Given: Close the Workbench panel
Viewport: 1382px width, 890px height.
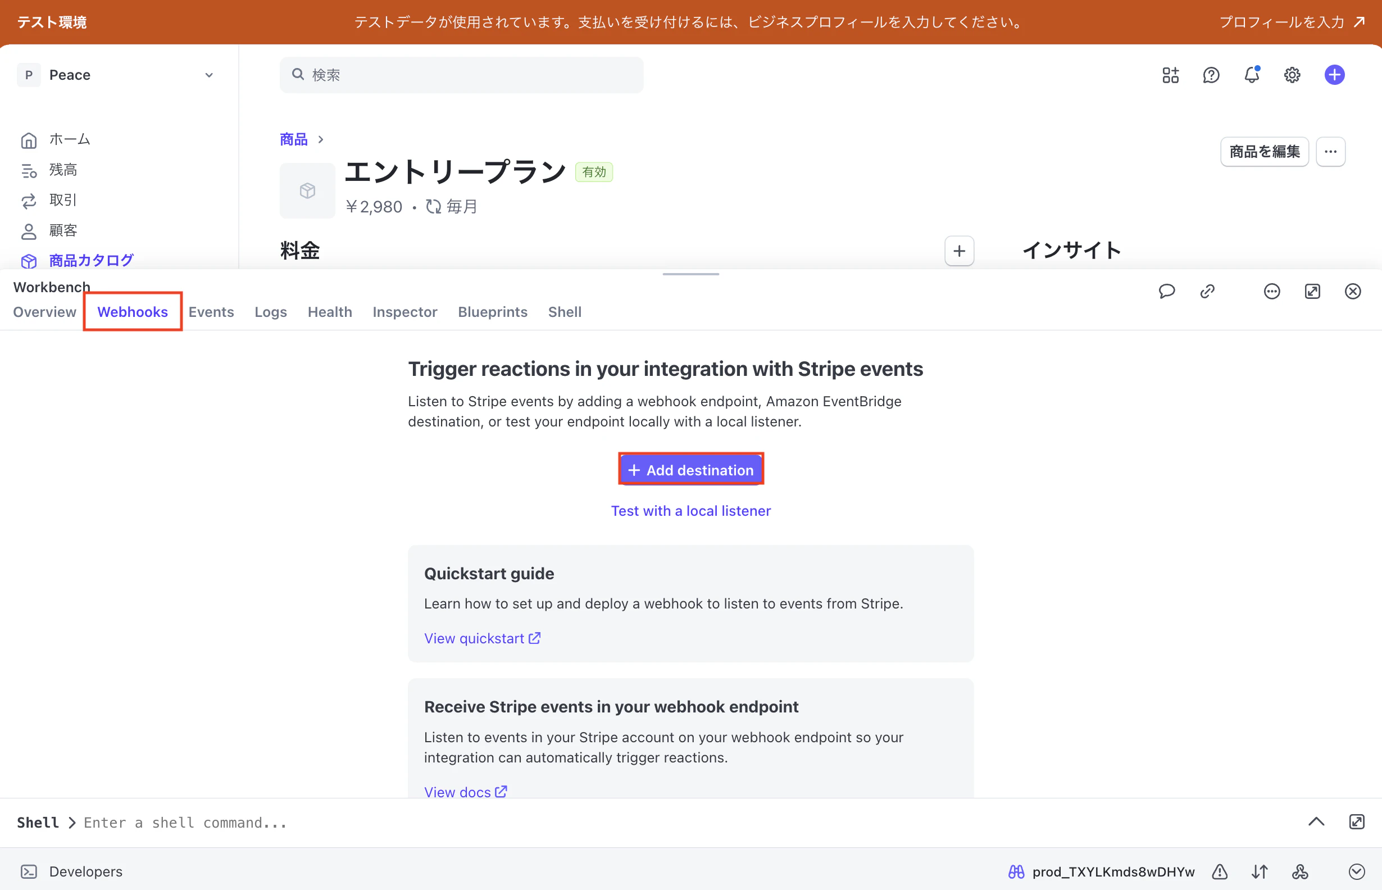Looking at the screenshot, I should 1353,291.
